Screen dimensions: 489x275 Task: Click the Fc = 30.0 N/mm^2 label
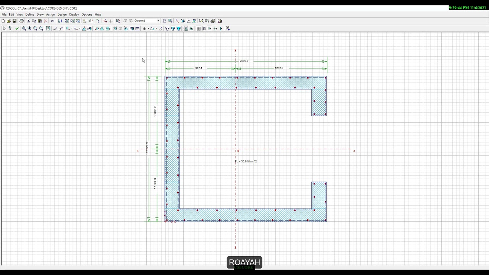pos(246,162)
